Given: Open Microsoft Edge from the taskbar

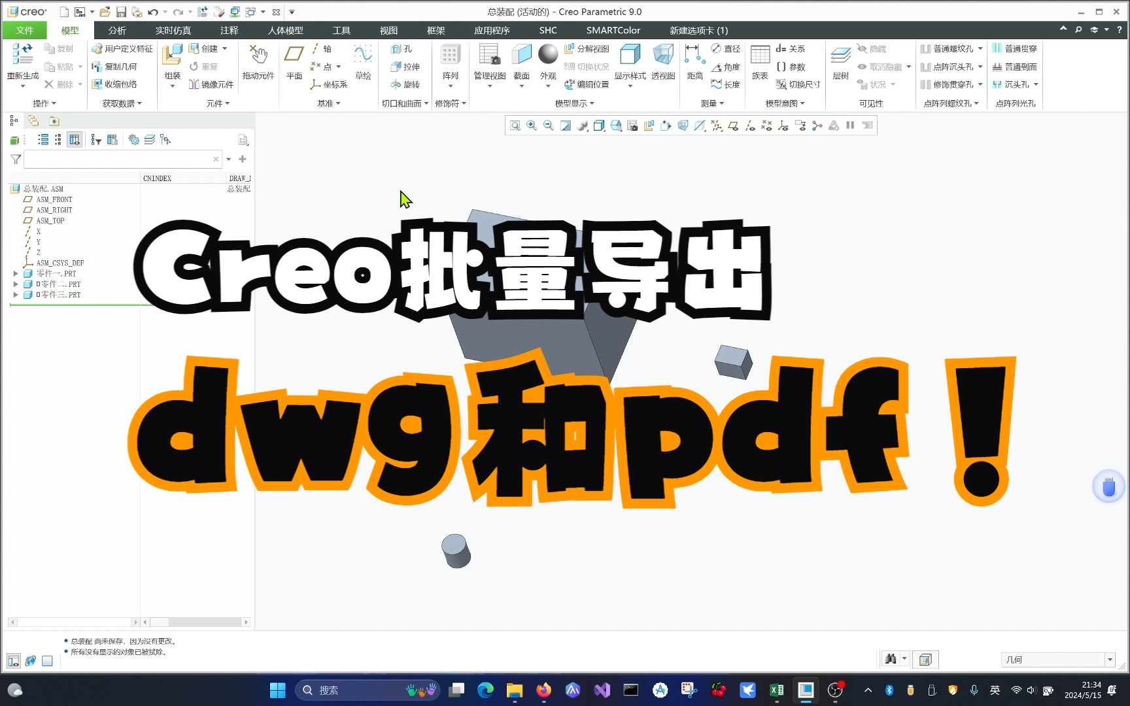Looking at the screenshot, I should pyautogui.click(x=485, y=690).
